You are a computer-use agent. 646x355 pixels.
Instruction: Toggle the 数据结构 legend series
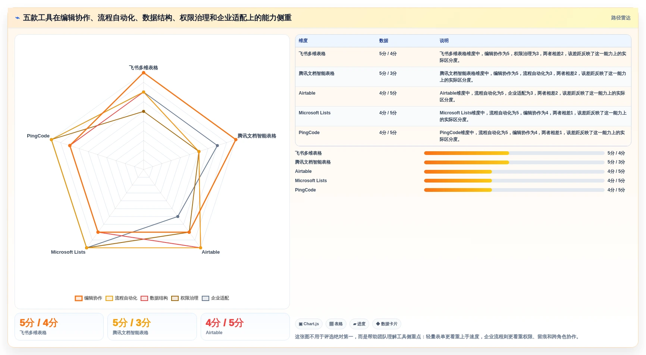(x=154, y=298)
